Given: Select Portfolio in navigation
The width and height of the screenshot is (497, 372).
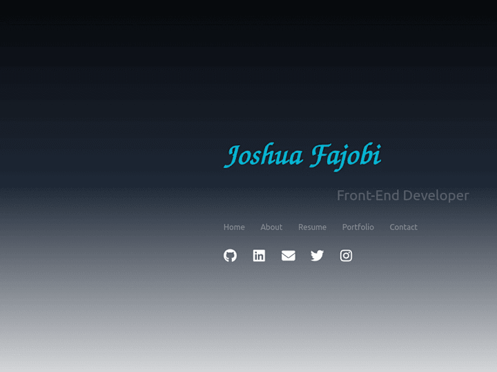Looking at the screenshot, I should pyautogui.click(x=358, y=227).
